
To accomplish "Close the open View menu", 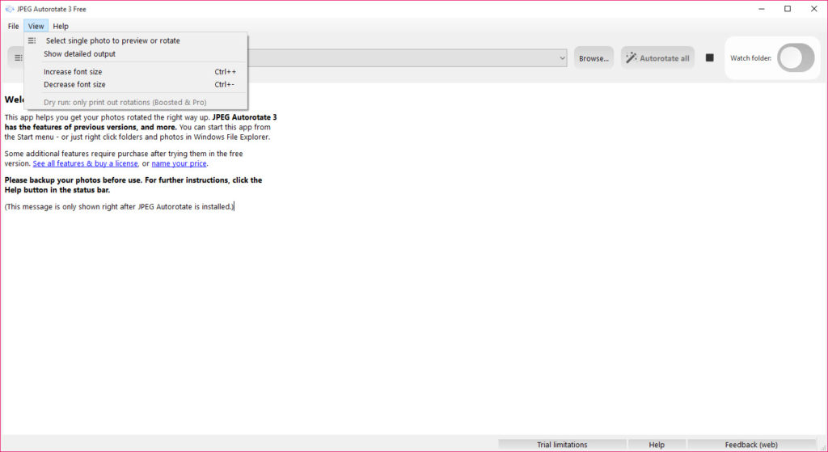I will coord(36,26).
